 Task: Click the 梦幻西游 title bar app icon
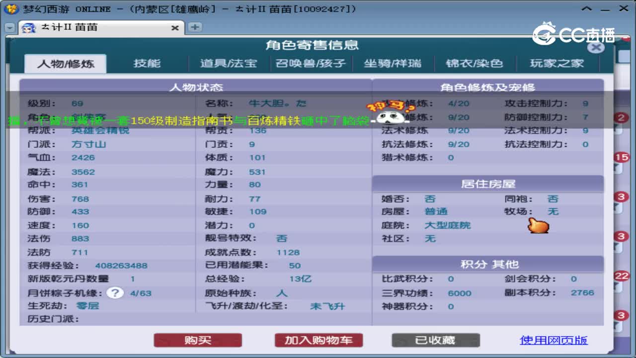point(11,8)
